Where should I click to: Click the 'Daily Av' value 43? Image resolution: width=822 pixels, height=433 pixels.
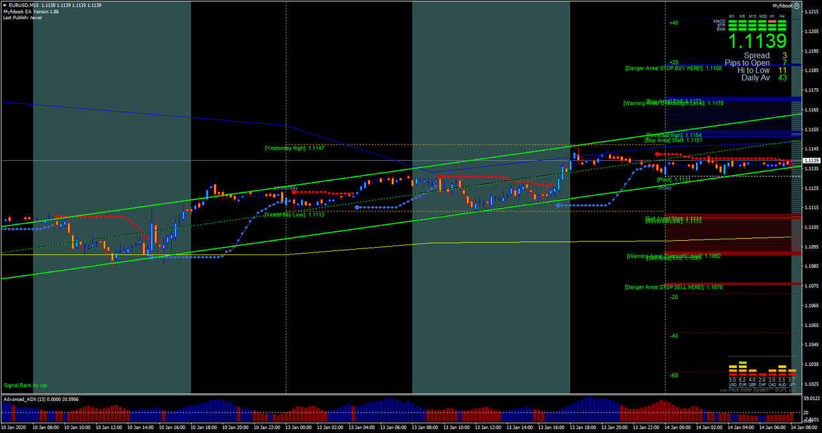pyautogui.click(x=782, y=78)
